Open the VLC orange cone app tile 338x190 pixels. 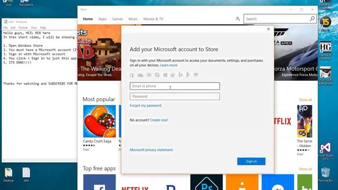pyautogui.click(x=242, y=182)
